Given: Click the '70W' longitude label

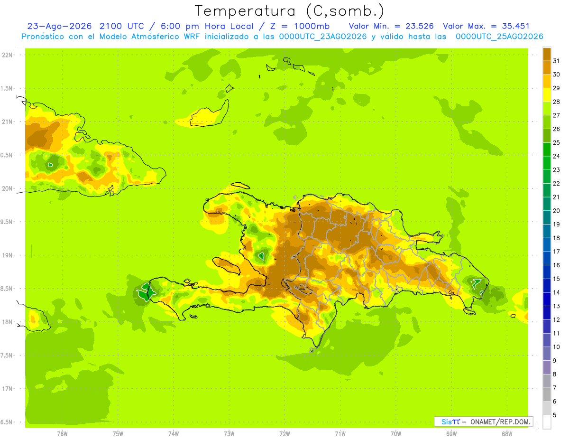Looking at the screenshot, I should tap(396, 434).
